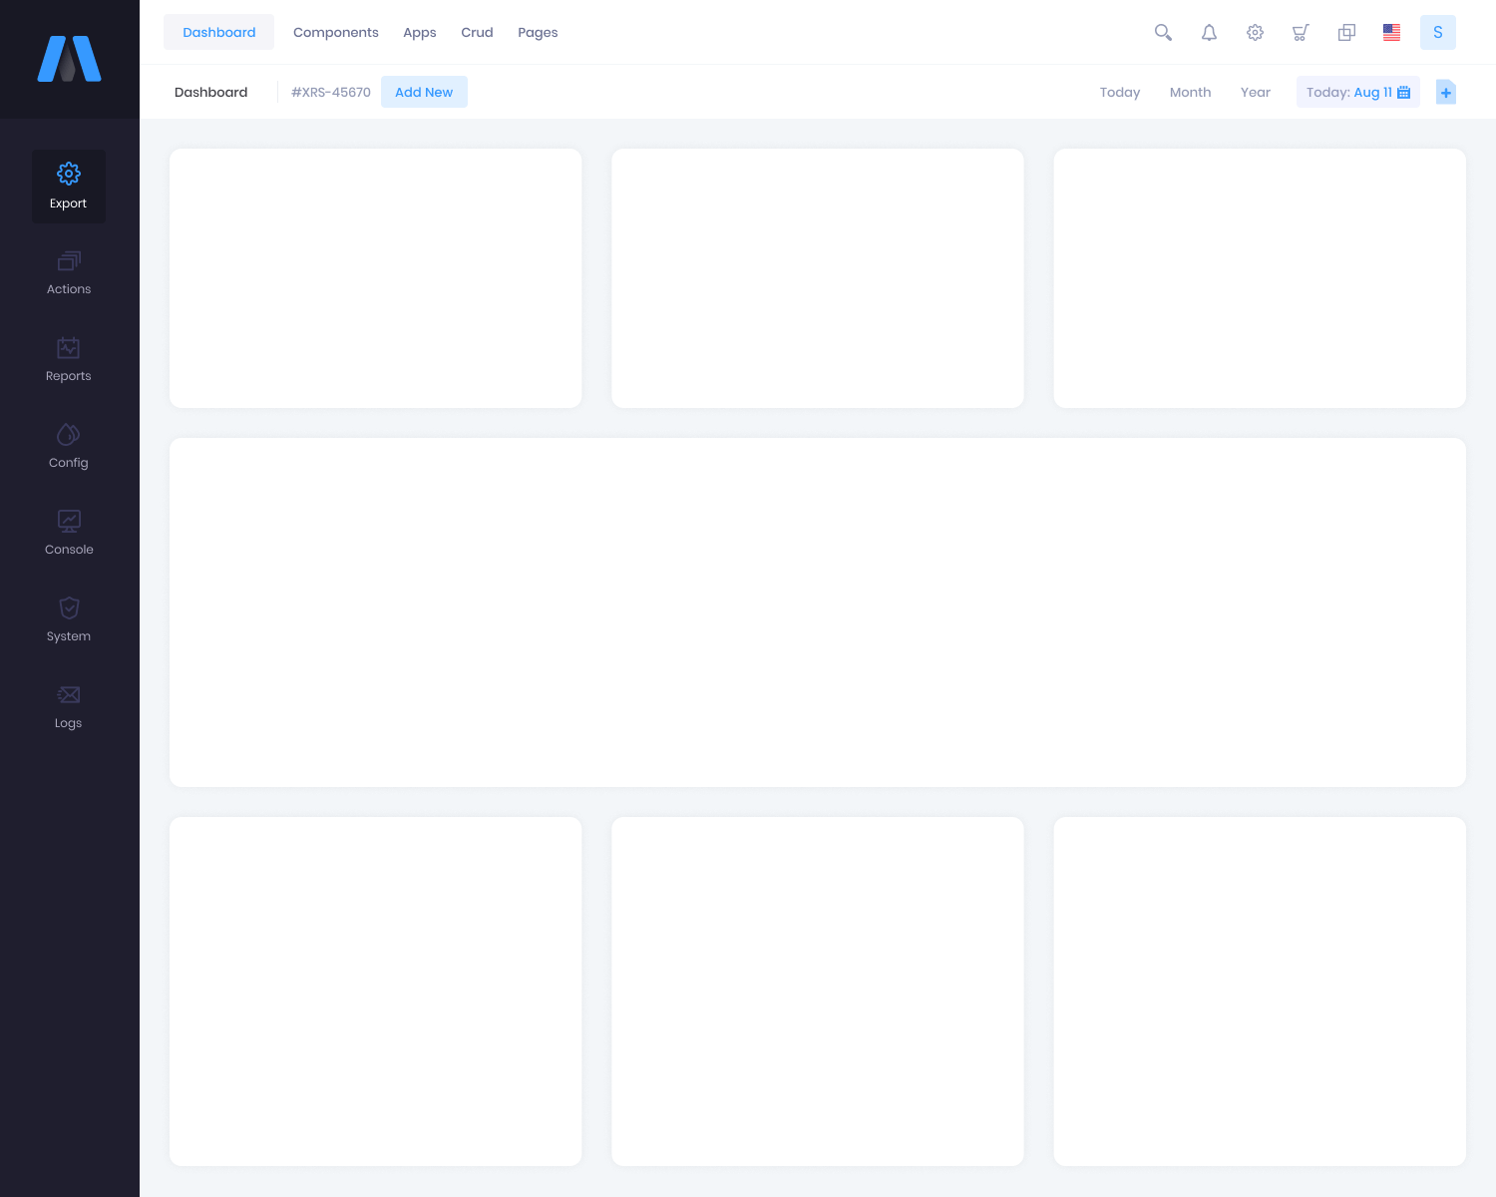This screenshot has width=1496, height=1197.
Task: Click the search magnifier icon
Action: pos(1163,33)
